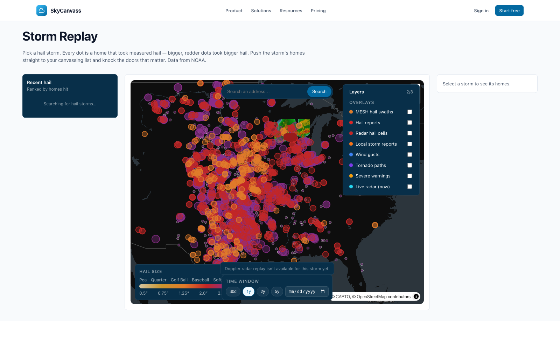Toggle the Hail reports checkbox

410,123
